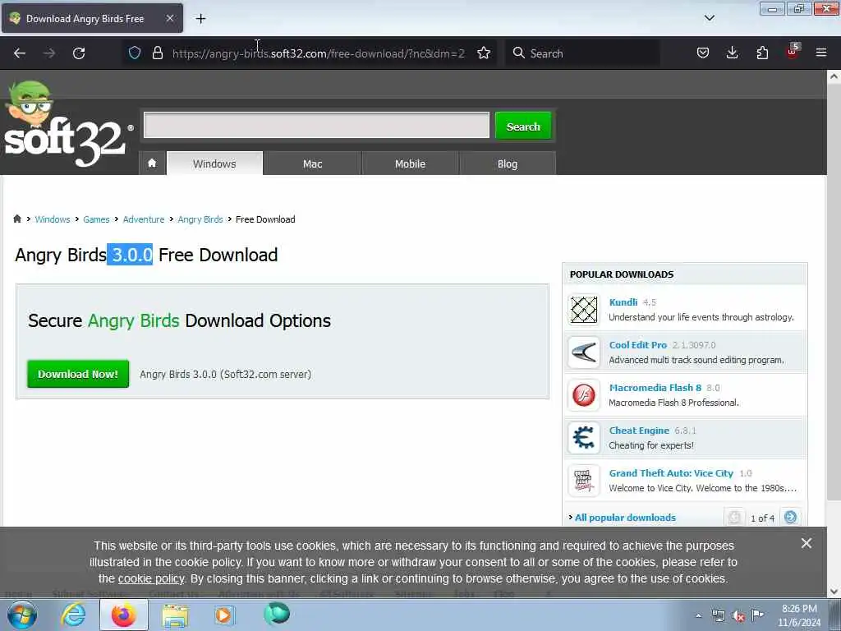Open the Macromedia Flash 8 link
The image size is (841, 631).
pos(655,388)
